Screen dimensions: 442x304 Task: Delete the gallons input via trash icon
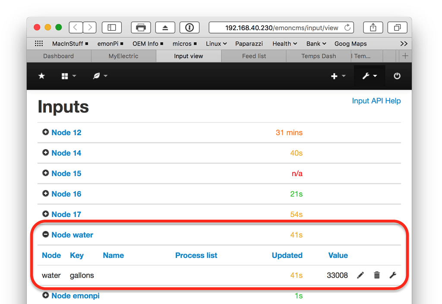coord(377,275)
